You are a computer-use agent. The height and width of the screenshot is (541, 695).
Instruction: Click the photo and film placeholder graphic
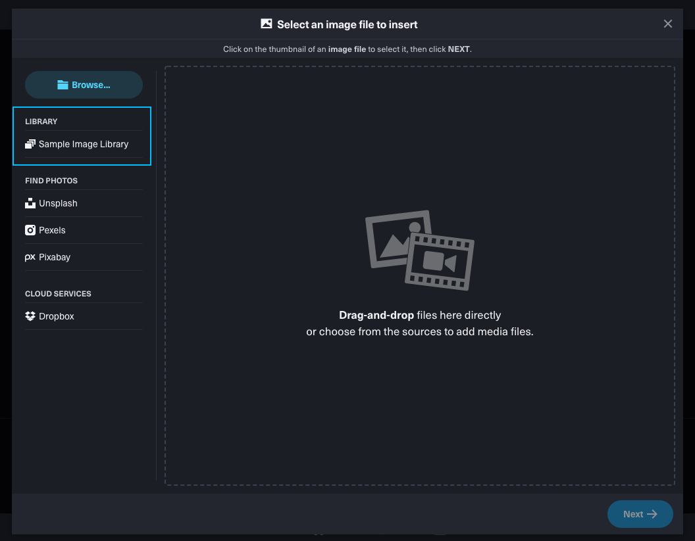(x=419, y=250)
